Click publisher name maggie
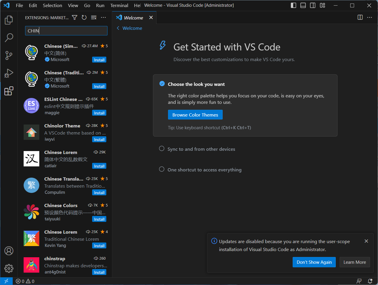 click(52, 113)
